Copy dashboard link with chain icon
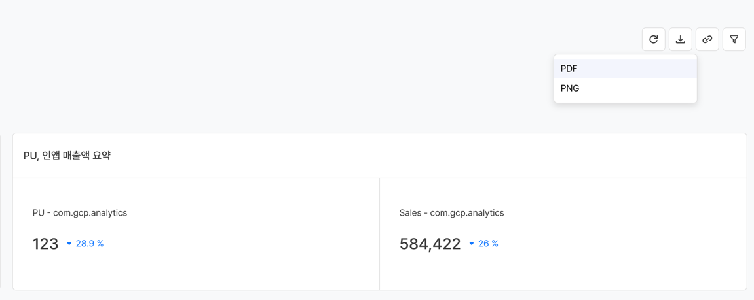 click(x=707, y=39)
